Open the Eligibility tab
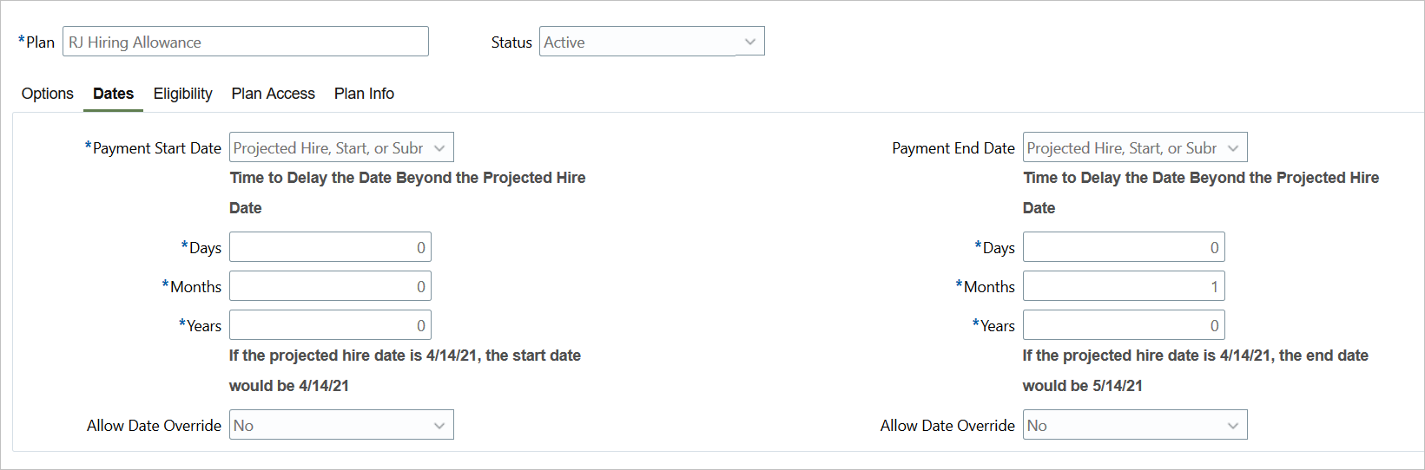 [183, 94]
